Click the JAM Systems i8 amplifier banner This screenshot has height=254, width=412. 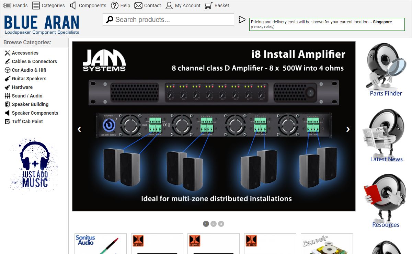214,126
